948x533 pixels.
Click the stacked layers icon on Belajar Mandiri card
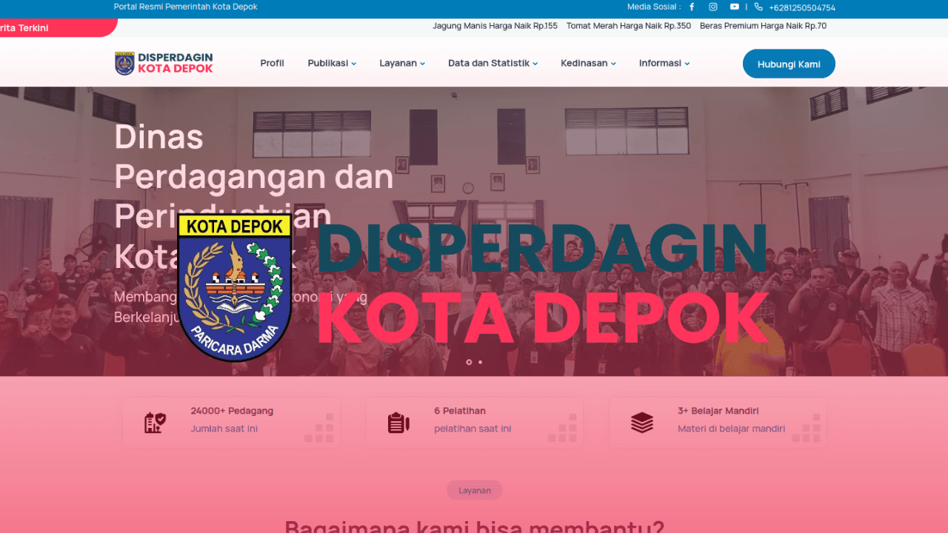point(641,422)
